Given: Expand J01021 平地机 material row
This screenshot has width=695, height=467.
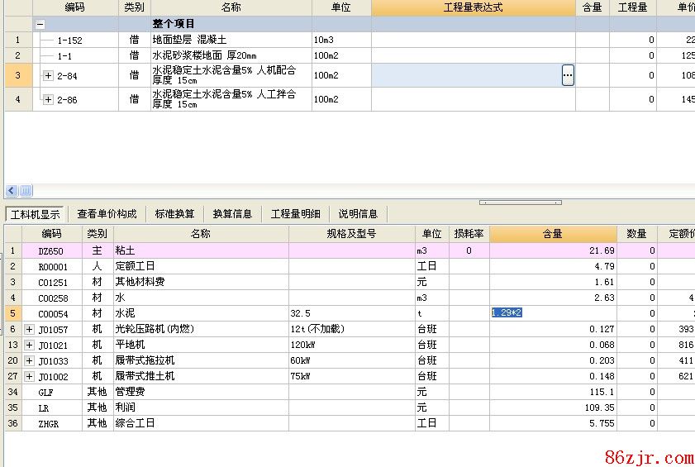Looking at the screenshot, I should pyautogui.click(x=30, y=345).
